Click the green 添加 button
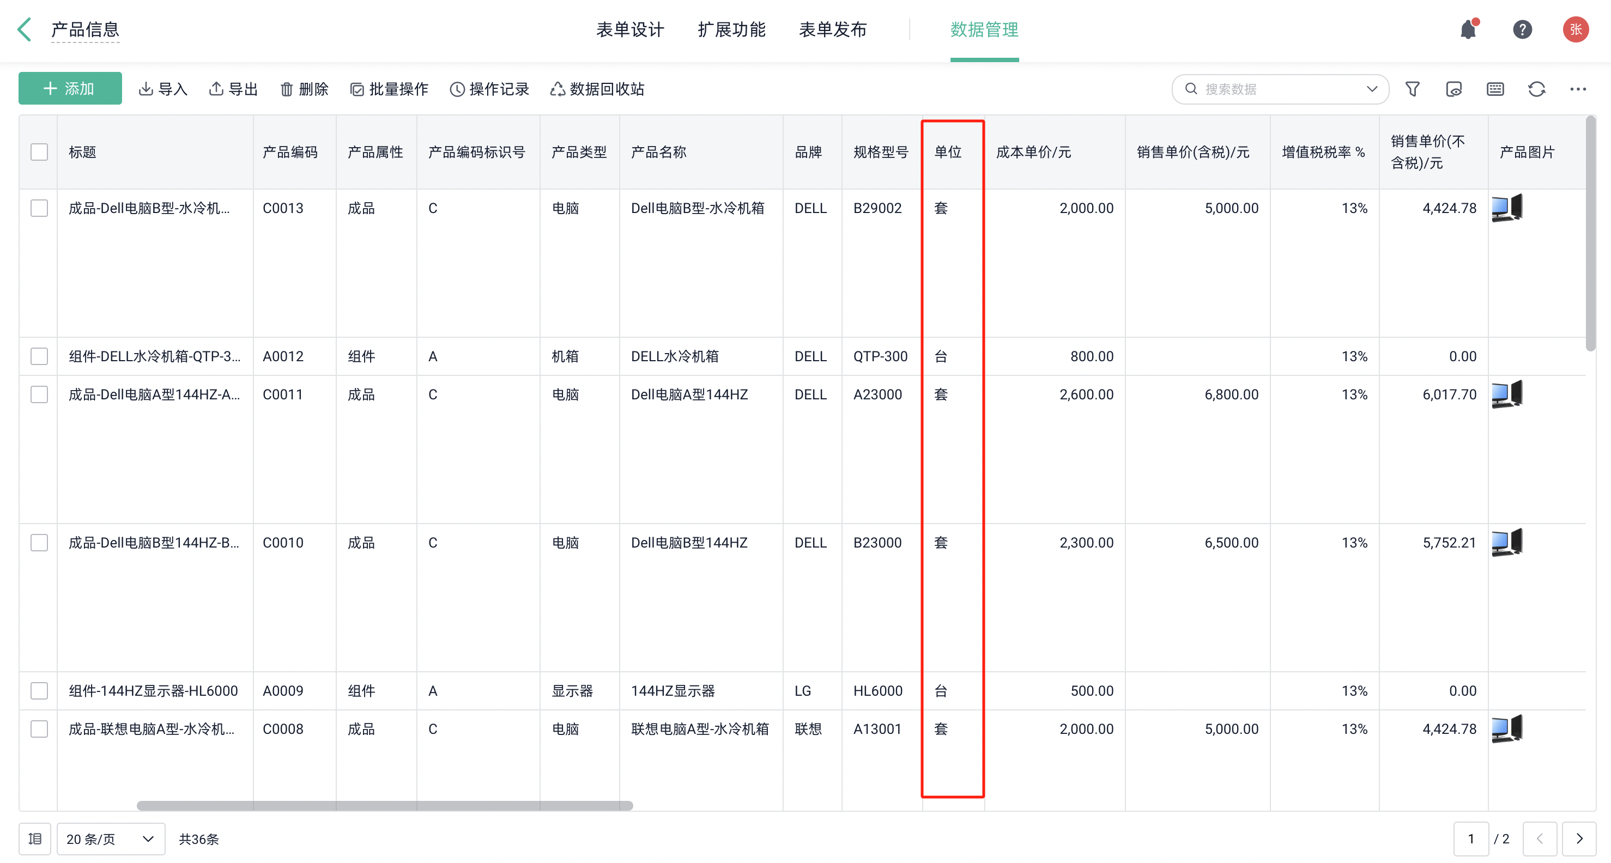This screenshot has width=1611, height=863. (70, 89)
